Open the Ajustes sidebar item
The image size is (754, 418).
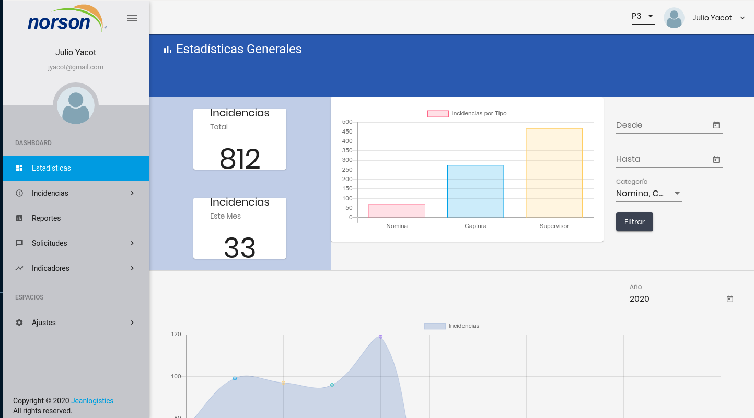76,323
